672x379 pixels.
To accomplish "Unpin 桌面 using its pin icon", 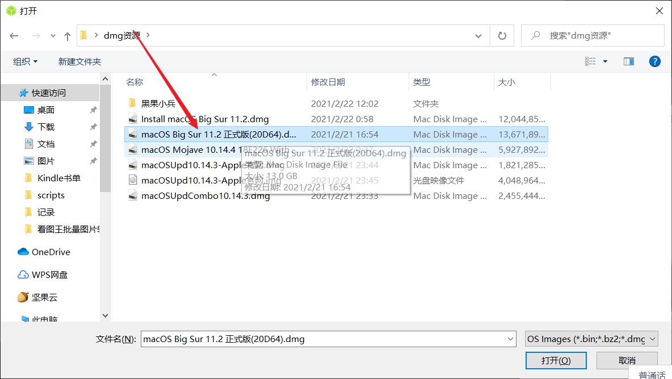I will tap(93, 110).
